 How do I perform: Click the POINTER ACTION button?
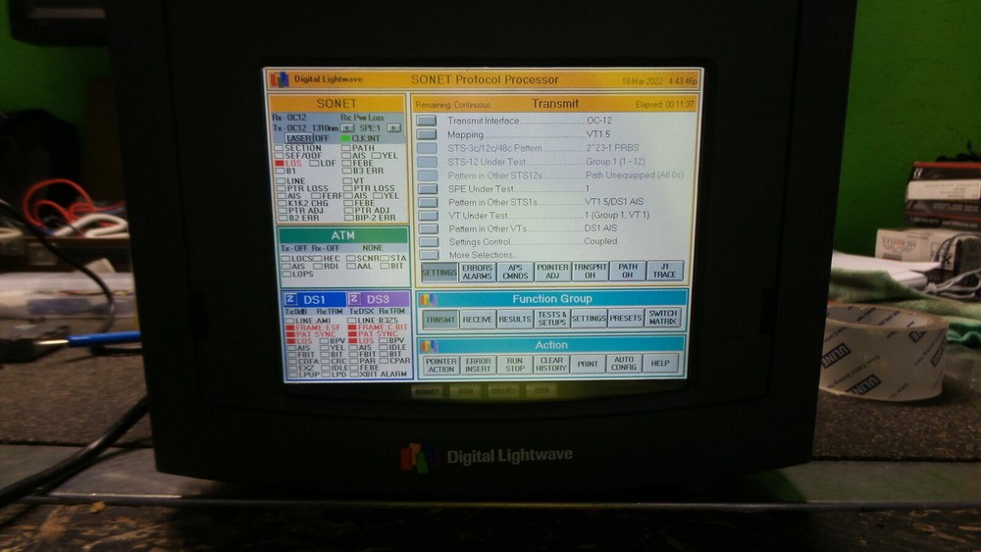pyautogui.click(x=441, y=365)
